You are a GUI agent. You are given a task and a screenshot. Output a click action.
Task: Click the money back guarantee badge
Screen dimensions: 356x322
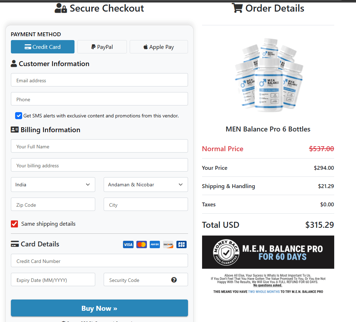pyautogui.click(x=226, y=252)
